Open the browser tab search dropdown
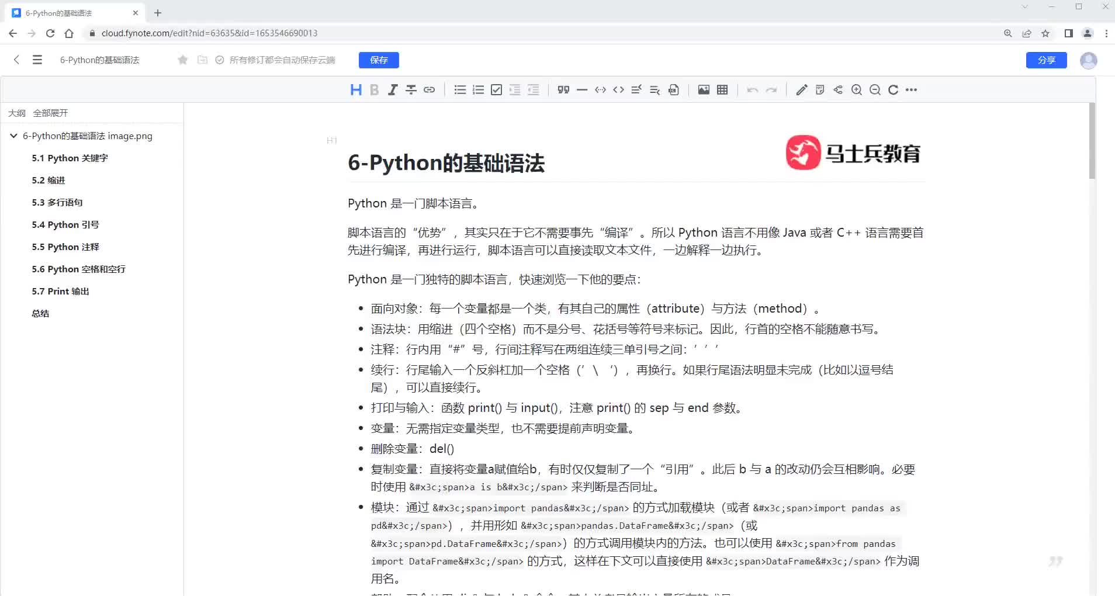 pos(1024,7)
